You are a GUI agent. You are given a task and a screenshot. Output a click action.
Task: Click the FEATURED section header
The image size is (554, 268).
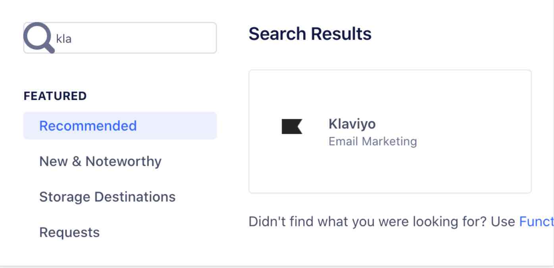(55, 96)
